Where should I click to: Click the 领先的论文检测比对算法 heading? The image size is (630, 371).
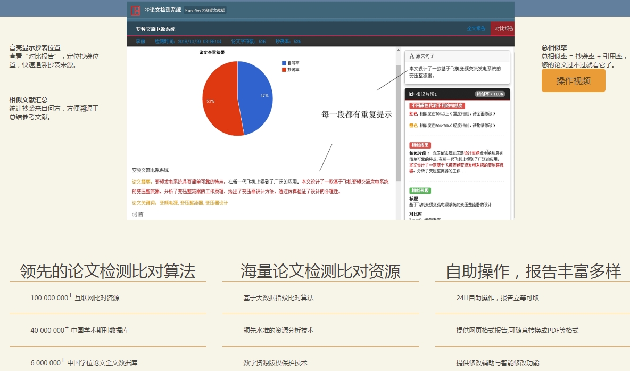tap(107, 271)
